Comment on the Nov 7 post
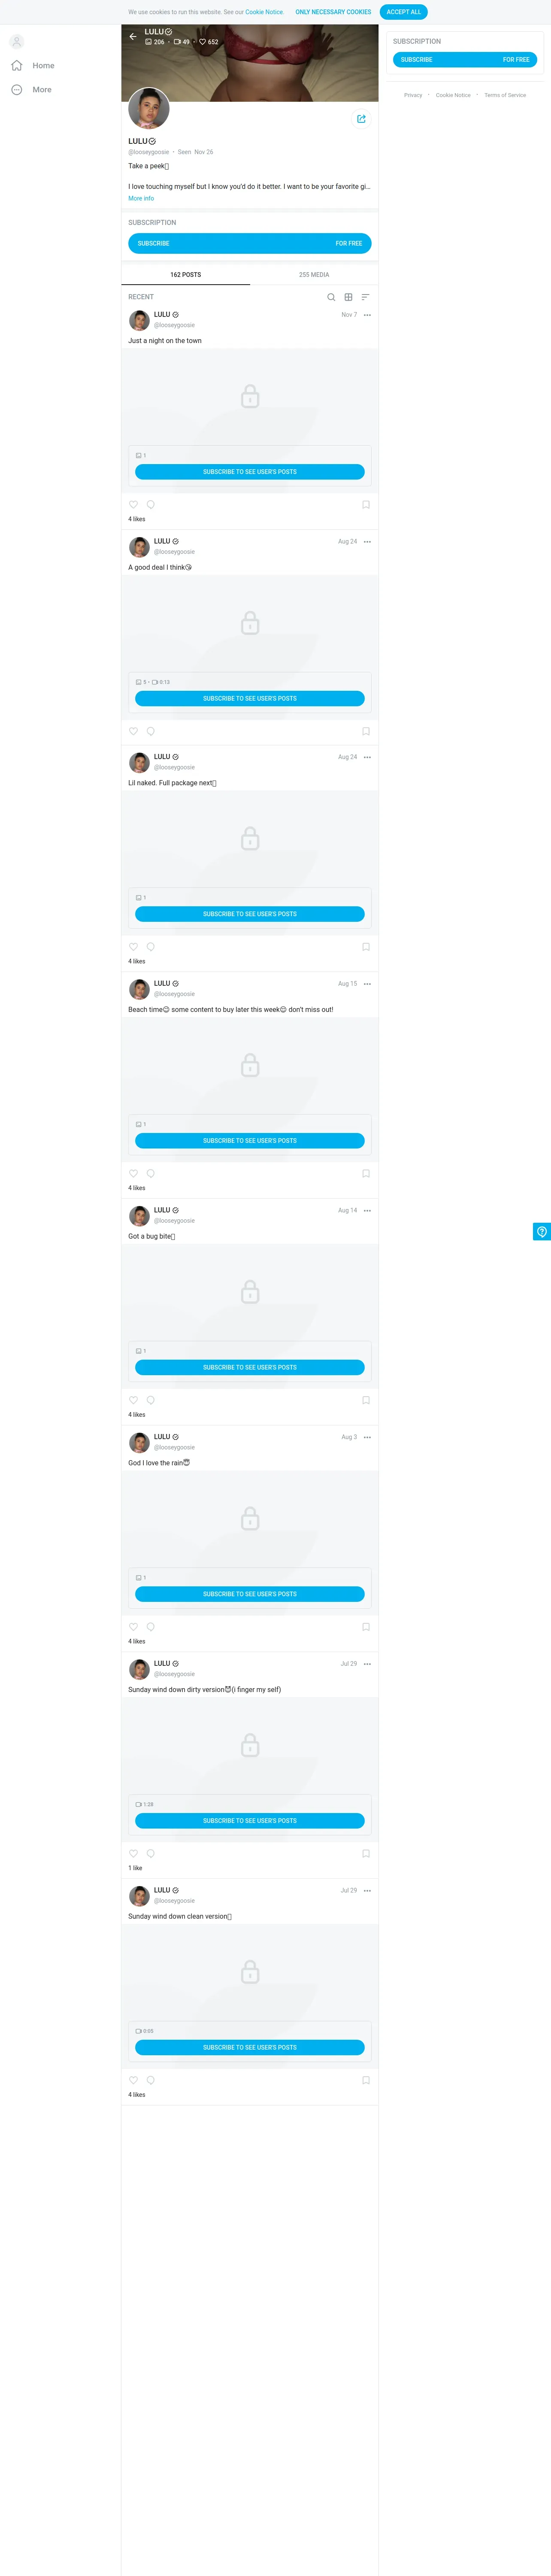The width and height of the screenshot is (551, 2576). tap(151, 505)
